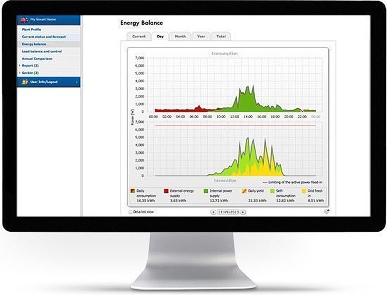Click the Self-consumption legend icon
387x295 pixels.
point(272,191)
